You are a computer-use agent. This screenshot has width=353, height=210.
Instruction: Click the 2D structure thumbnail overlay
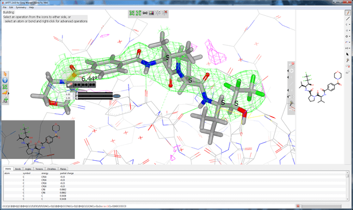pyautogui.click(x=38, y=140)
